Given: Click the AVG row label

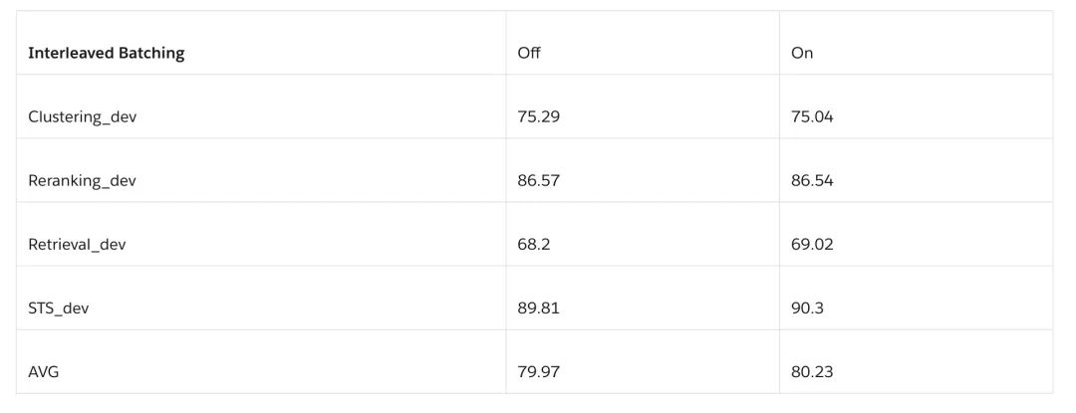Looking at the screenshot, I should click(43, 371).
